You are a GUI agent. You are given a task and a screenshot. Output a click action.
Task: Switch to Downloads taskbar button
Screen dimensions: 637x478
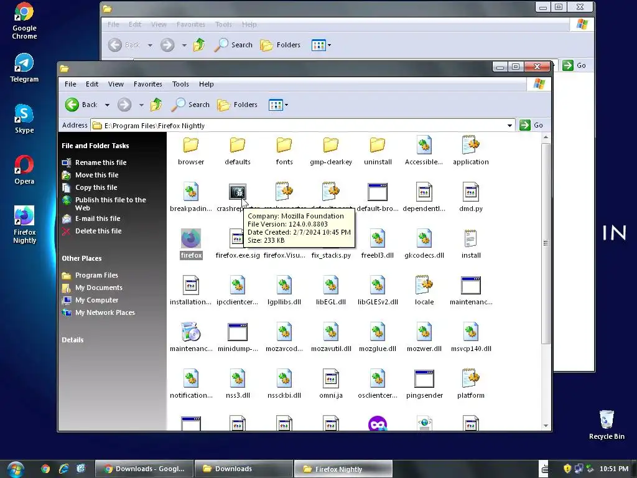click(243, 469)
